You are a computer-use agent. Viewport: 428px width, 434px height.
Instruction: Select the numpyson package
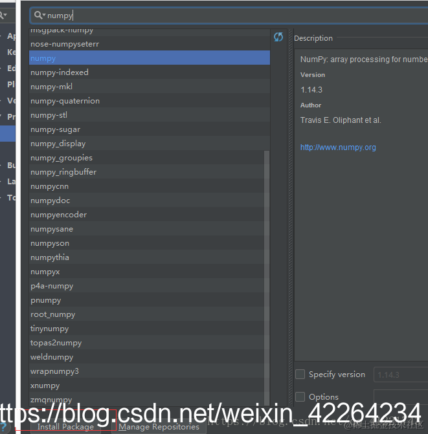tap(146, 243)
